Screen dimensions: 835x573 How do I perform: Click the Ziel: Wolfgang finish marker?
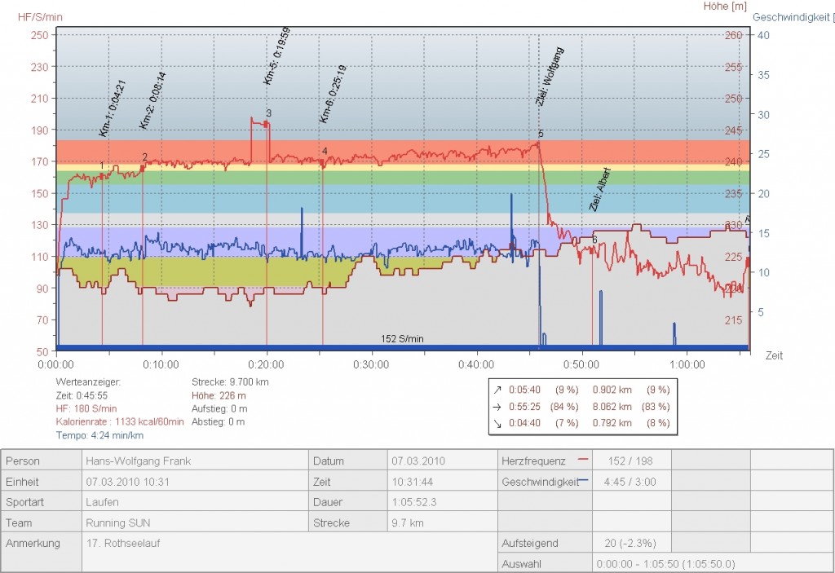point(549,77)
